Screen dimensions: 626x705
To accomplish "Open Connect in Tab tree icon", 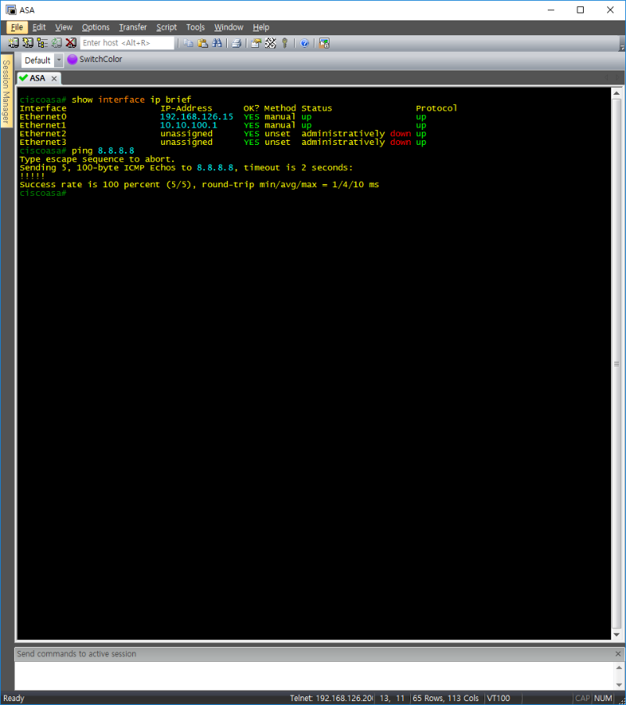I will tap(42, 43).
